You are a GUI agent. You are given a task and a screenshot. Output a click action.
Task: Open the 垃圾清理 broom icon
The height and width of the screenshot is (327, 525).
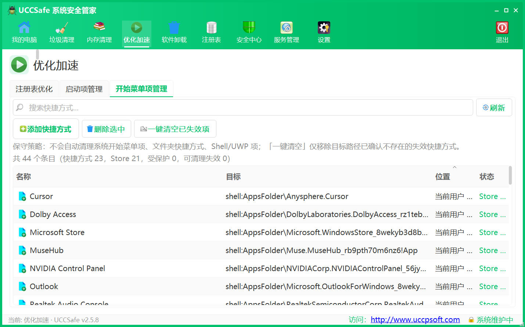point(62,28)
